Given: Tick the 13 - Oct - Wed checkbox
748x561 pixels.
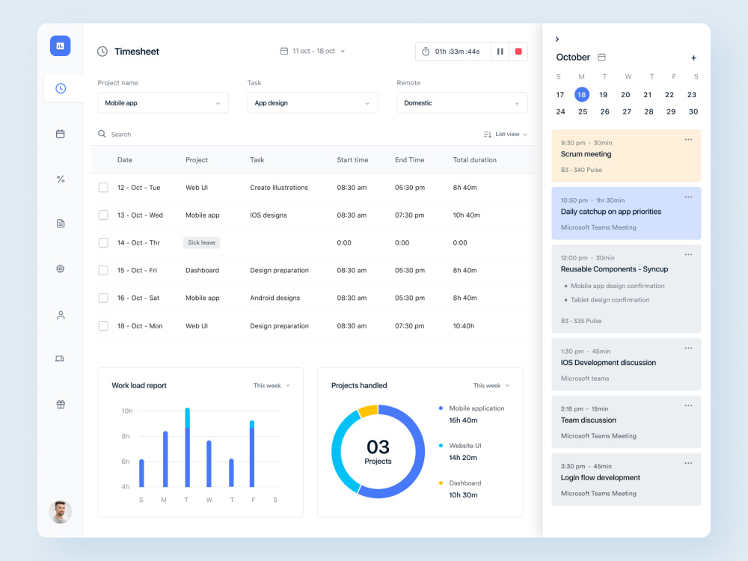Looking at the screenshot, I should point(103,215).
